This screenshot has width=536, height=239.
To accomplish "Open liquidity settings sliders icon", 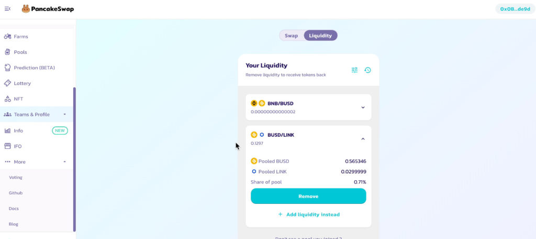I will click(354, 70).
